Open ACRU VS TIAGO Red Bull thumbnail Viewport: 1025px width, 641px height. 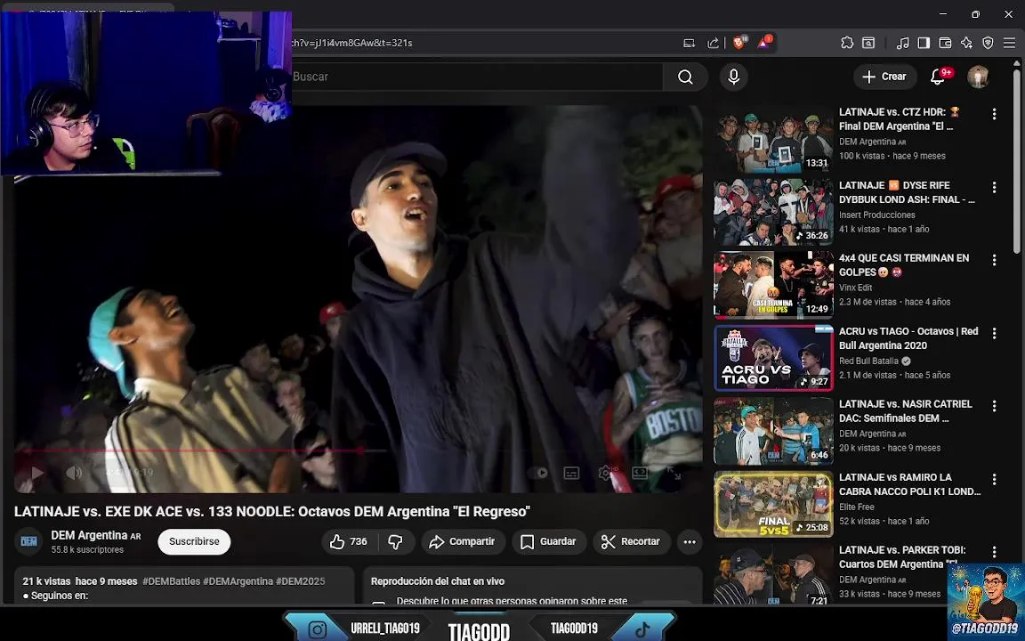tap(773, 358)
